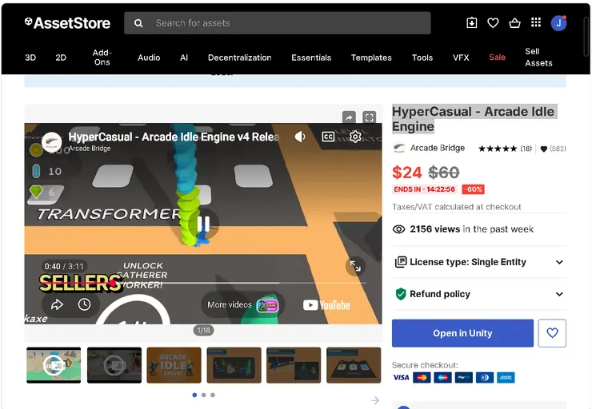The height and width of the screenshot is (409, 592).
Task: Select the first video thumbnail
Action: pos(54,365)
